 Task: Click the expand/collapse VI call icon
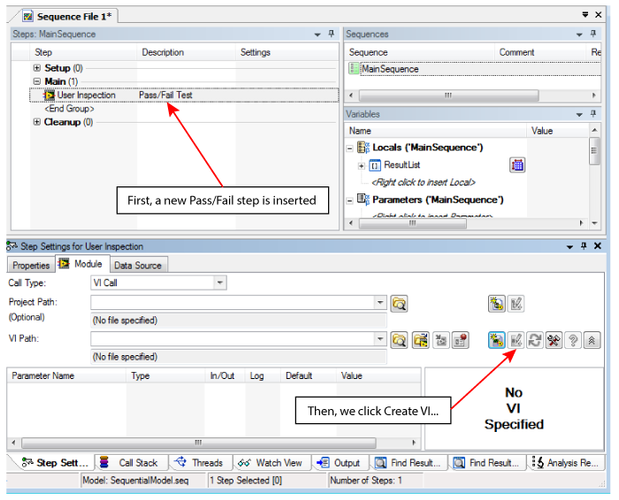click(x=441, y=340)
